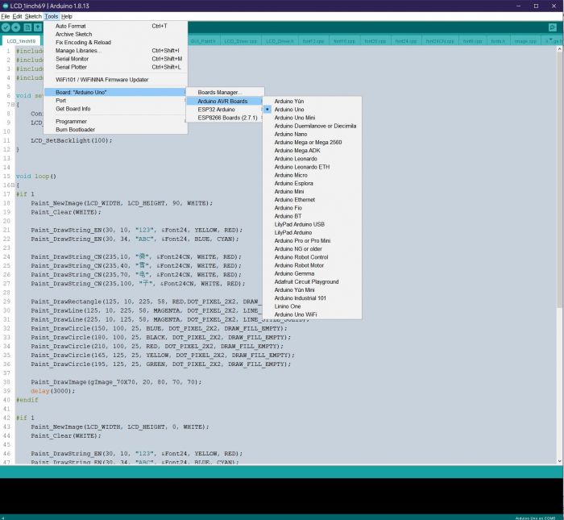Select Arduino Leonardo ETH board
Viewport: 564px width, 520px height.
click(313, 167)
